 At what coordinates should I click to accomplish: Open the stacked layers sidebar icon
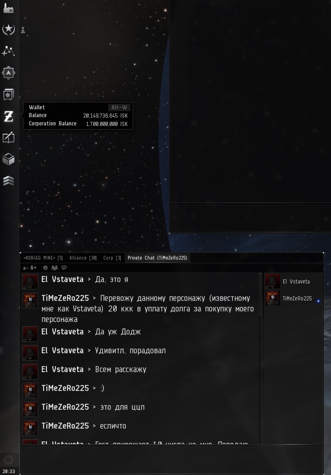pos(8,181)
